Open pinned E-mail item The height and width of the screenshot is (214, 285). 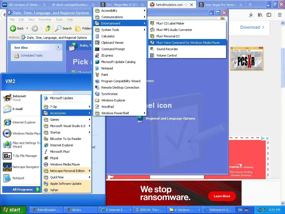click(21, 109)
